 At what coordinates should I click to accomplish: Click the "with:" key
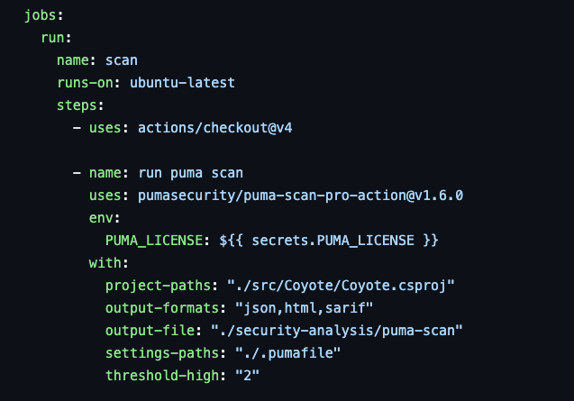[x=109, y=263]
